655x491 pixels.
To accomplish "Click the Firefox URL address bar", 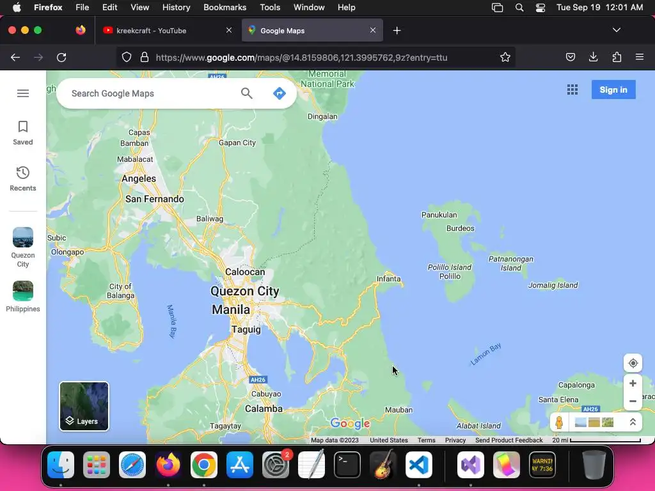I will pyautogui.click(x=315, y=58).
